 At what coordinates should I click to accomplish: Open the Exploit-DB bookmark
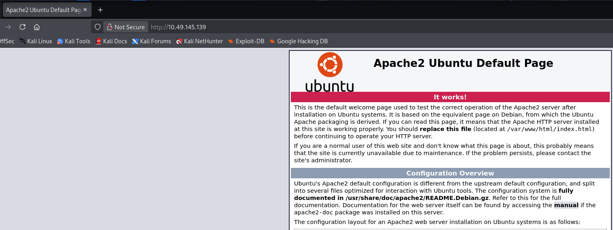pyautogui.click(x=246, y=41)
